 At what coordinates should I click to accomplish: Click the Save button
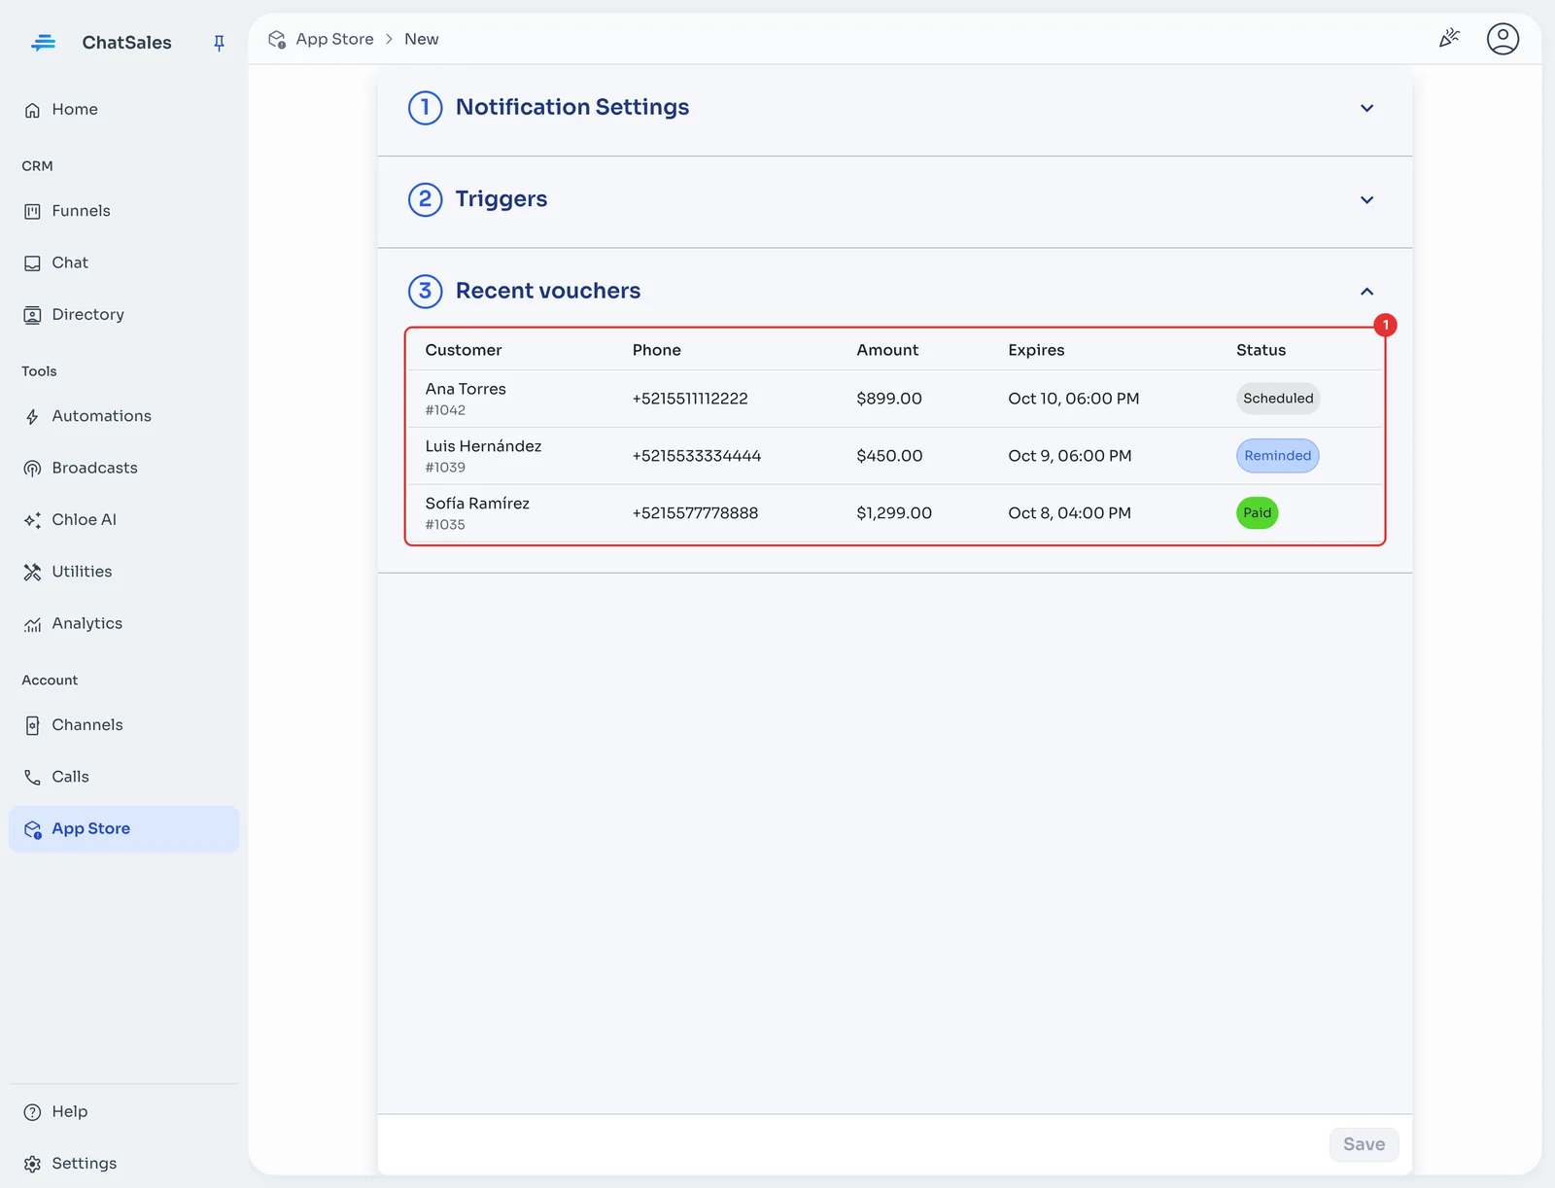pos(1364,1144)
